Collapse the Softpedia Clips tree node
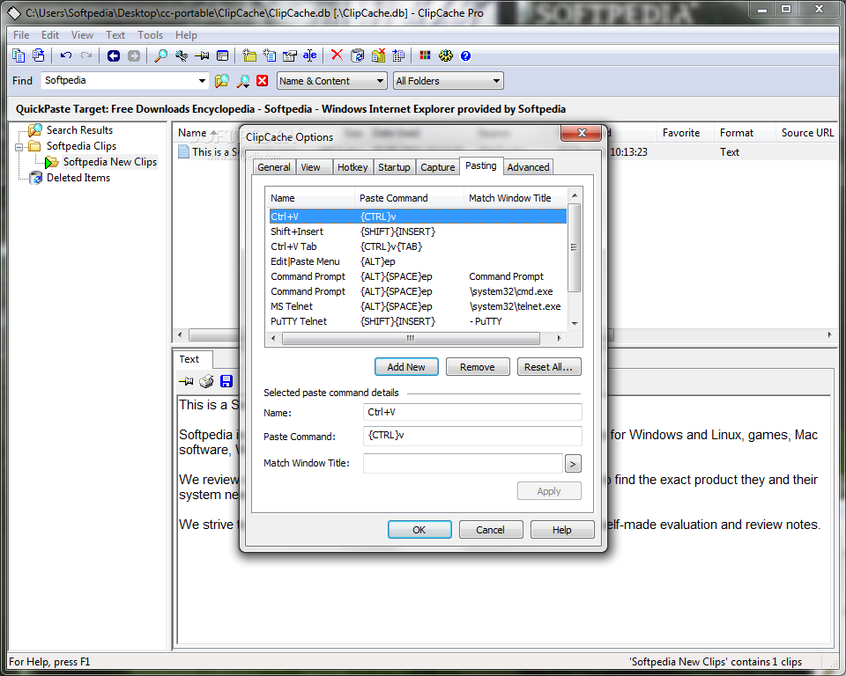The image size is (846, 676). tap(19, 147)
